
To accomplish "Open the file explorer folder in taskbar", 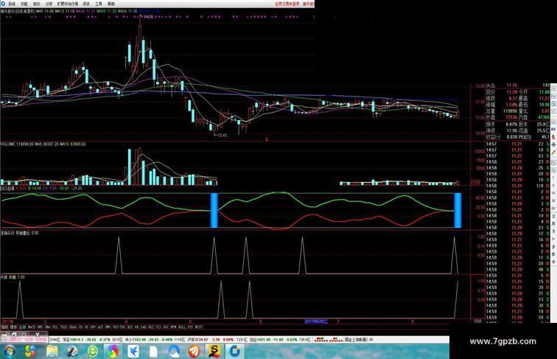I will 52,352.
